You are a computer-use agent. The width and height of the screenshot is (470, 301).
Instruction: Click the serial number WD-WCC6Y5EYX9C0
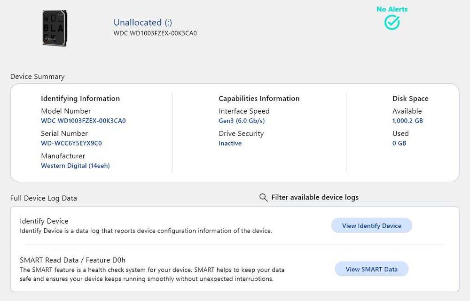tap(71, 143)
